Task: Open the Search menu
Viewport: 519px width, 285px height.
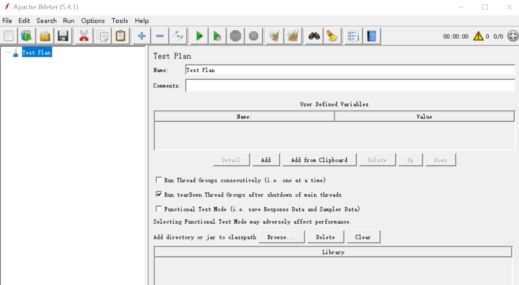Action: point(47,21)
